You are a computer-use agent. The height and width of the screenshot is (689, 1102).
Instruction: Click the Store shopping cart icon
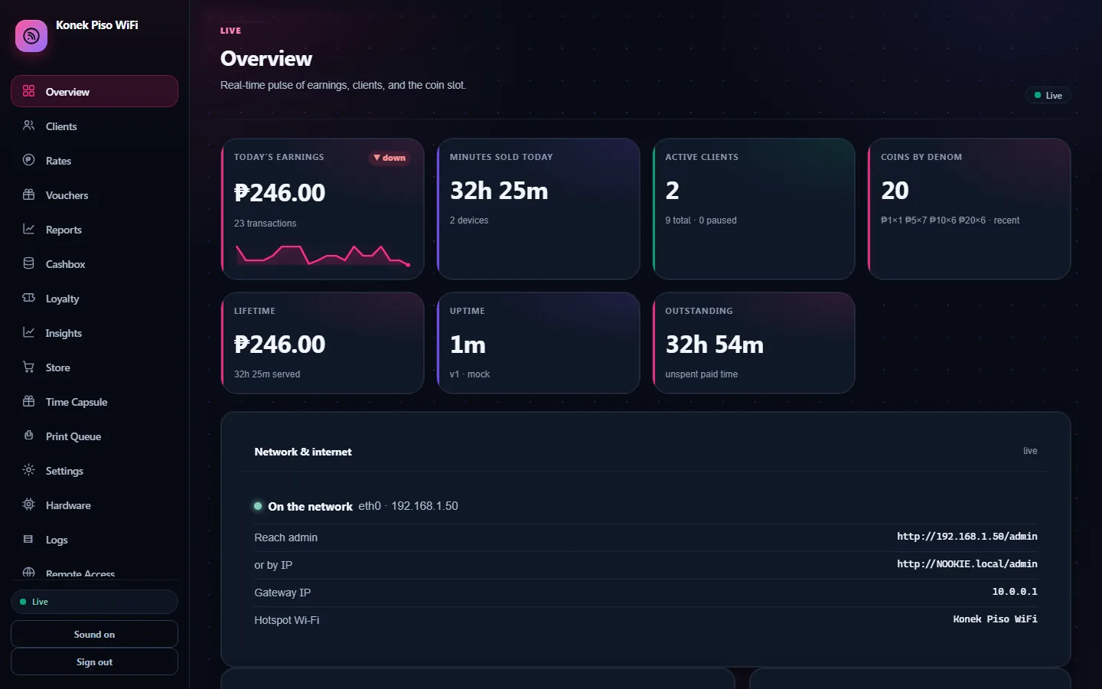29,367
